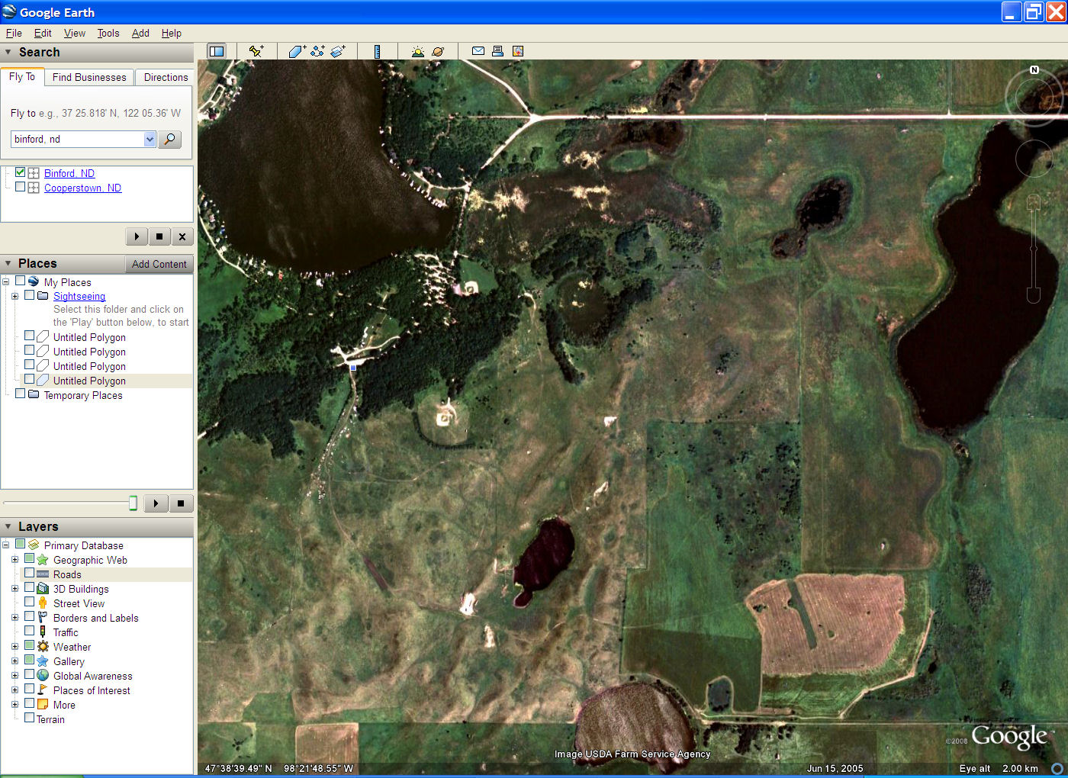Enable the 3D Buildings layer checkbox
Viewport: 1068px width, 778px height.
[30, 588]
